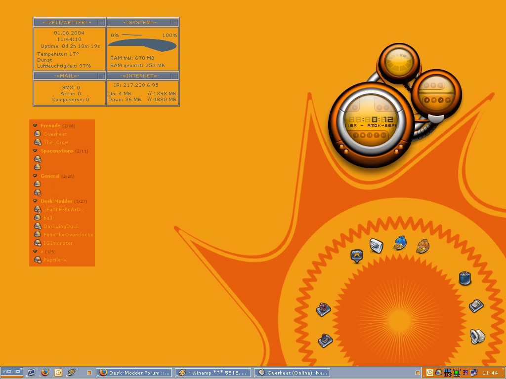Click the Winamp eject button
Image resolution: width=506 pixels, height=379 pixels.
[376, 135]
